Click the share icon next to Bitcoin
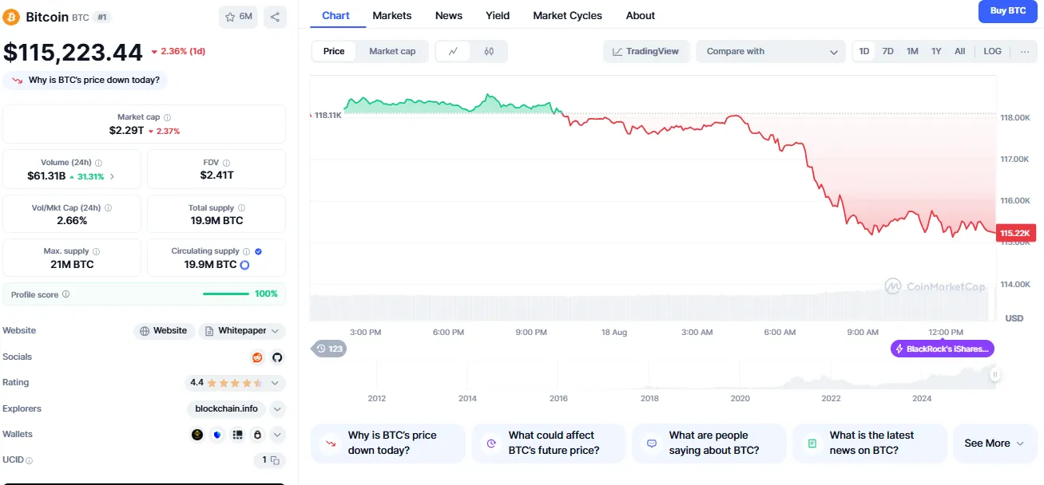Image resolution: width=1044 pixels, height=485 pixels. [x=275, y=17]
